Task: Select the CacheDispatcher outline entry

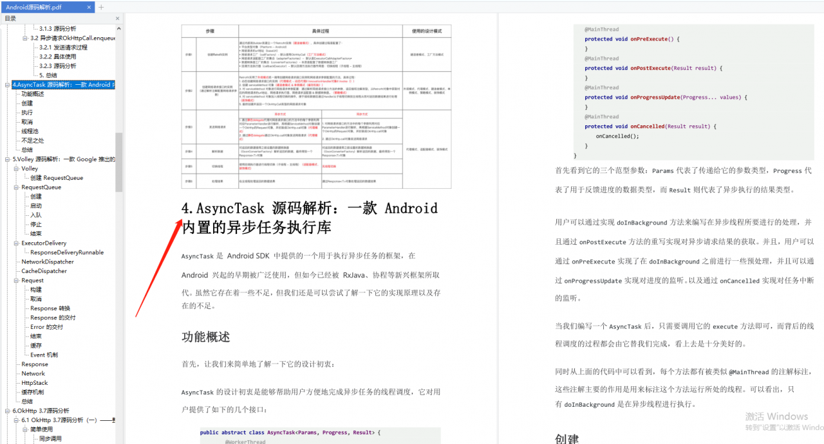Action: point(44,271)
